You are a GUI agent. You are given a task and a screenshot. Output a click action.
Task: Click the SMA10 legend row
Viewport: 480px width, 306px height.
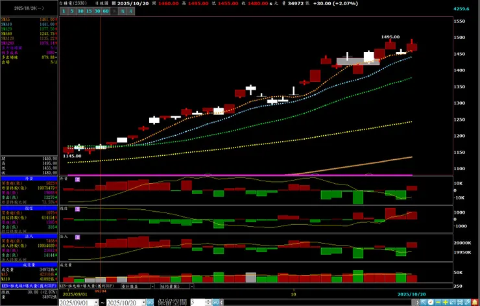28,24
